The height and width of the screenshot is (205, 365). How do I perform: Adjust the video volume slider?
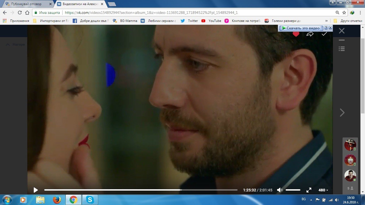pyautogui.click(x=293, y=190)
